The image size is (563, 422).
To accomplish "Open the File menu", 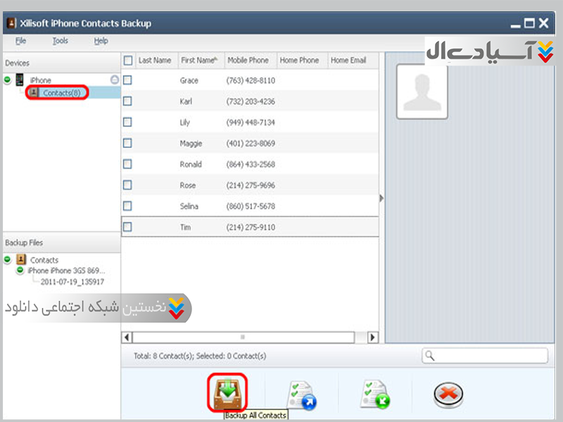I will 20,41.
